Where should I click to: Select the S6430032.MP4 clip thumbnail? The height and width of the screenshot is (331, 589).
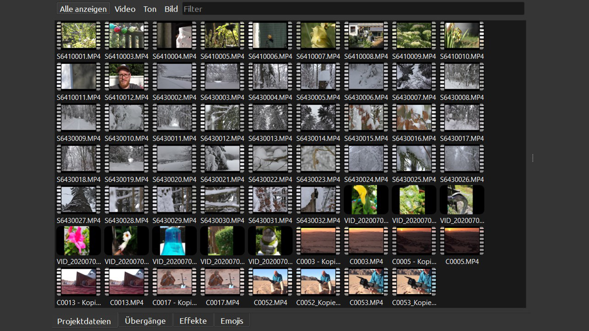318,200
